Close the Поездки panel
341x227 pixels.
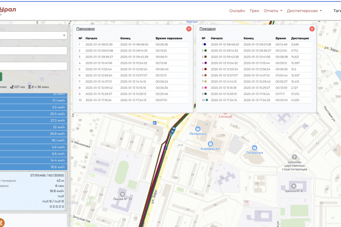pos(312,29)
